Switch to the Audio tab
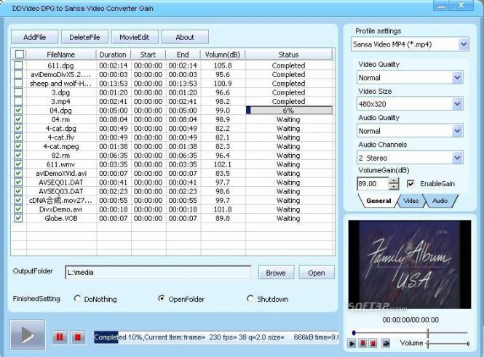This screenshot has height=357, width=484. click(x=440, y=201)
